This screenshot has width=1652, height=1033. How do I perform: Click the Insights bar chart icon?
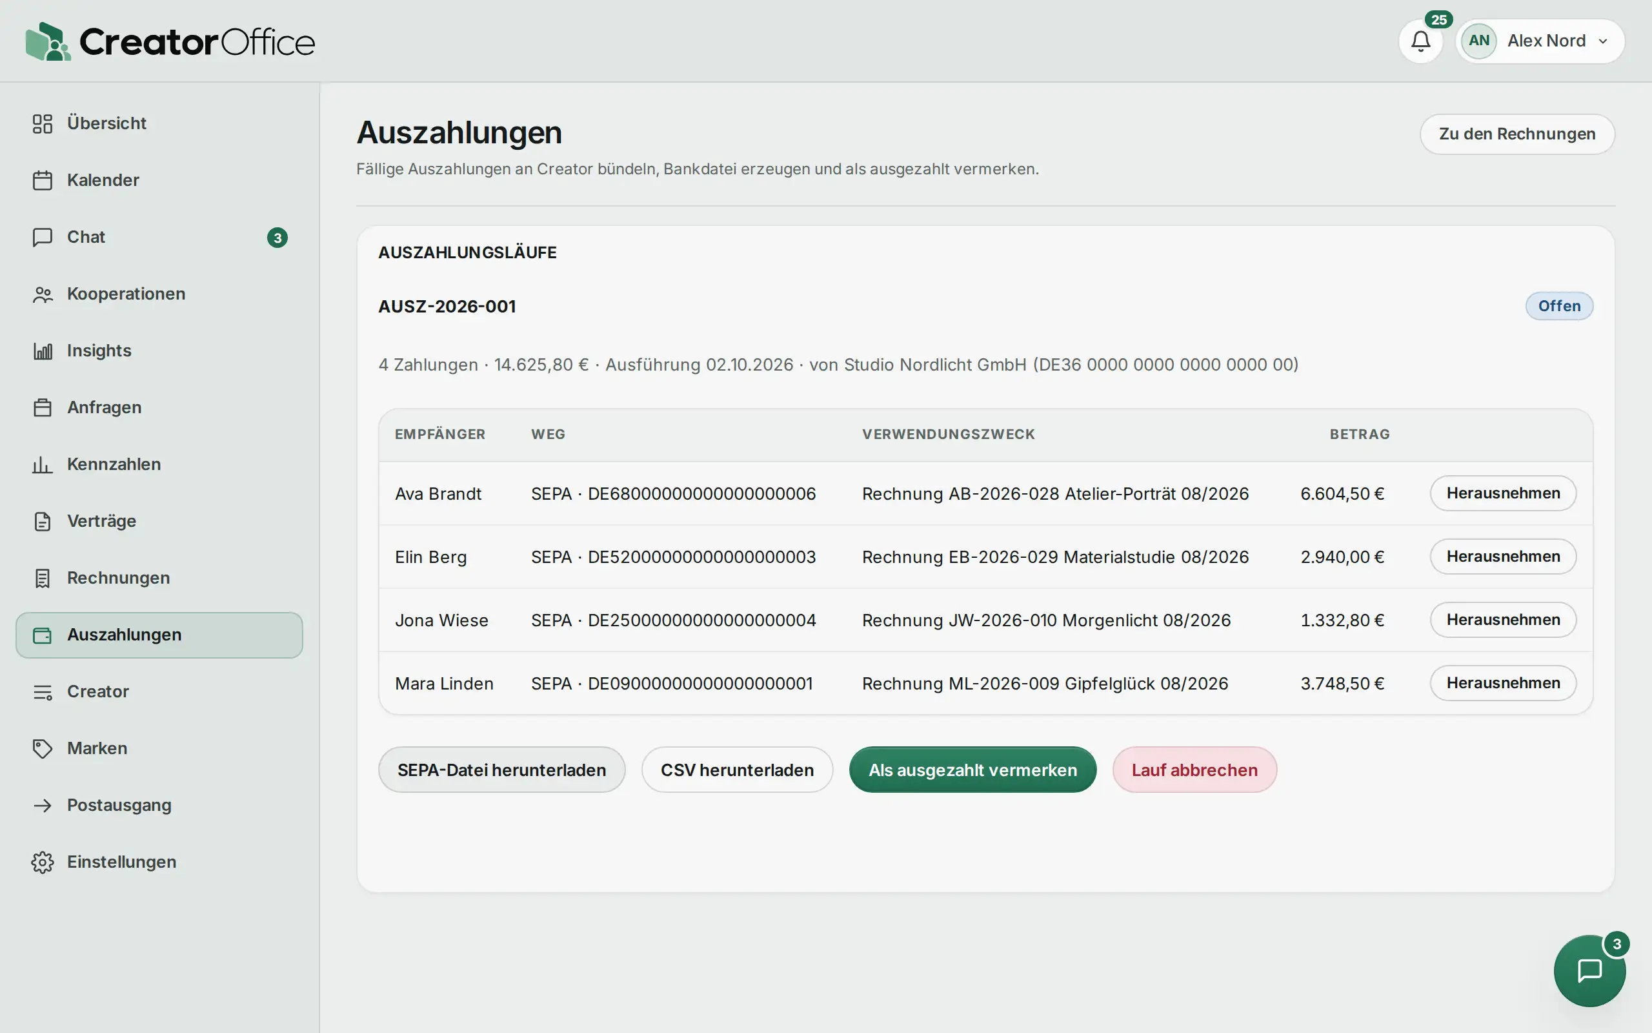pos(43,351)
